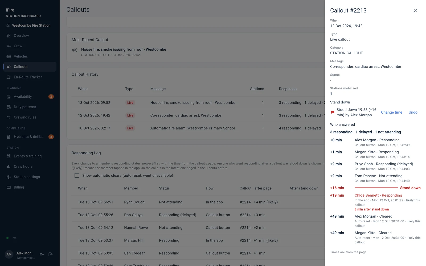The height and width of the screenshot is (266, 426).
Task: Click the Crewing rules icon
Action: (x=9, y=117)
